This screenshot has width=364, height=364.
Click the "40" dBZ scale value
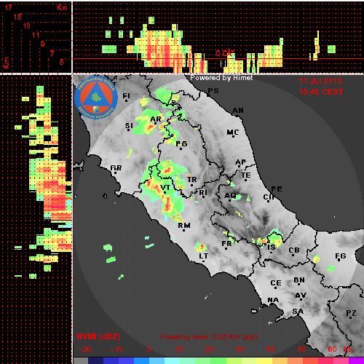point(270,349)
